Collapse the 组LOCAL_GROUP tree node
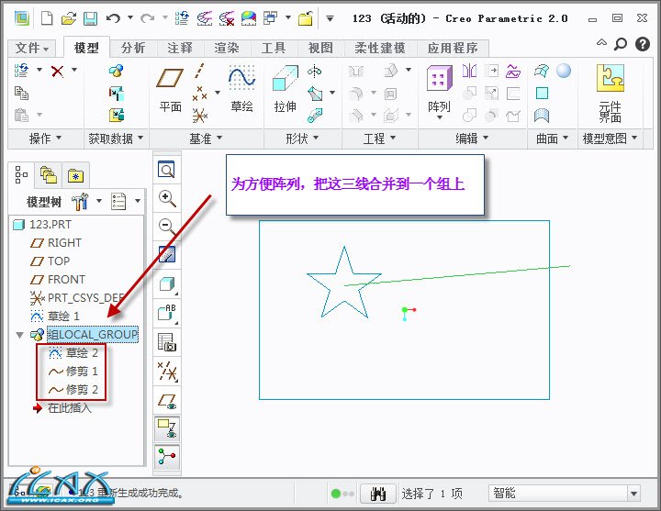Screen dimensions: 661x511 pyautogui.click(x=20, y=335)
